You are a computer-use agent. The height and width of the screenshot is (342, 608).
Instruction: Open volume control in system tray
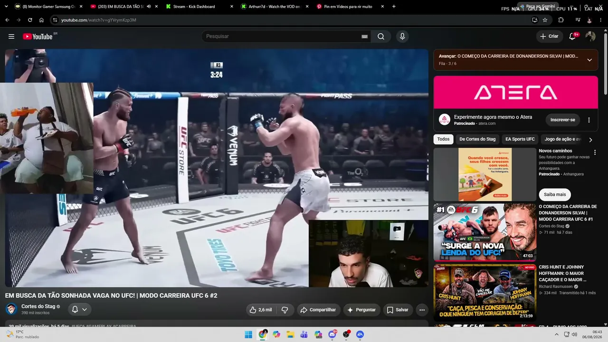tap(574, 334)
